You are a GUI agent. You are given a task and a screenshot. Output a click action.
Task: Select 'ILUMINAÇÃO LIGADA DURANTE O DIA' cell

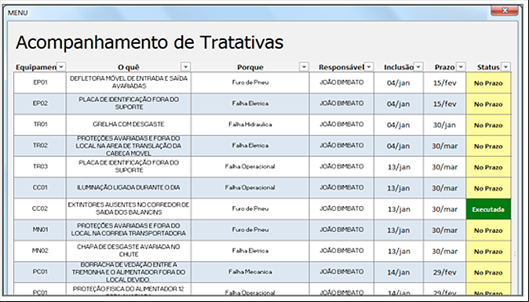click(x=129, y=188)
